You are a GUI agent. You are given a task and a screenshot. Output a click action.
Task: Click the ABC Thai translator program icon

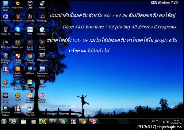point(42,72)
